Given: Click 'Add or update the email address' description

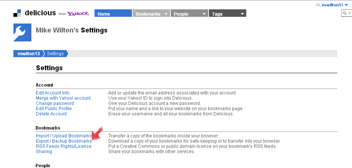Looking at the screenshot, I should tap(172, 93).
